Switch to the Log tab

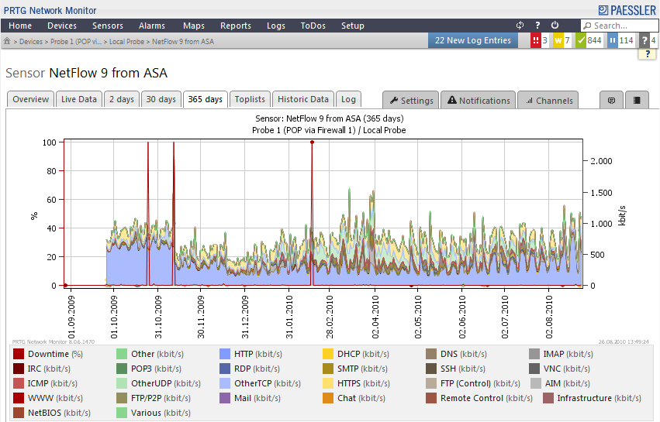pyautogui.click(x=348, y=100)
